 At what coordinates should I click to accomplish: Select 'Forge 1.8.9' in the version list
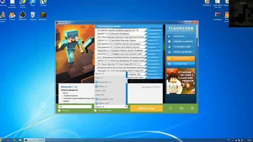(x=110, y=95)
